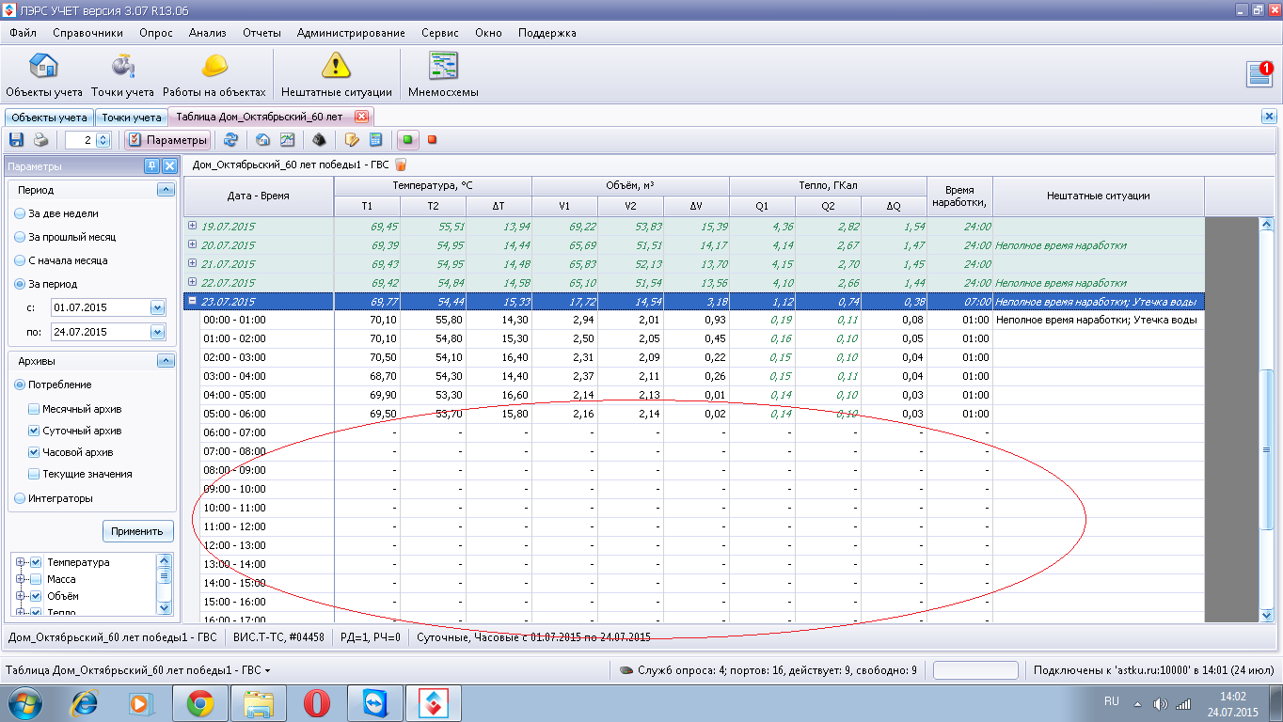The image size is (1283, 722).
Task: Open the Сервис menu
Action: (x=440, y=33)
